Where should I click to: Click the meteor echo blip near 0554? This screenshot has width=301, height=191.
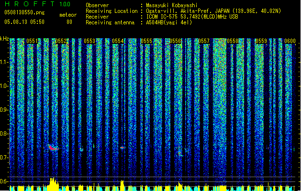[122, 148]
